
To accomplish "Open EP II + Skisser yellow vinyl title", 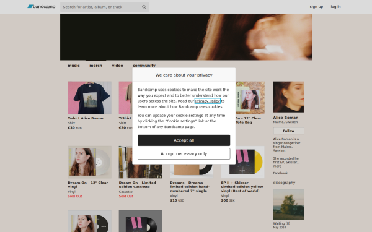I will [x=242, y=187].
